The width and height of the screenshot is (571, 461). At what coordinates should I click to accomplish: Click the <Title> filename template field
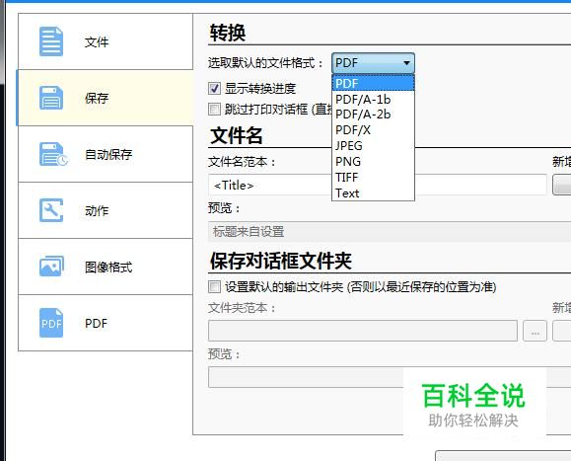[378, 185]
